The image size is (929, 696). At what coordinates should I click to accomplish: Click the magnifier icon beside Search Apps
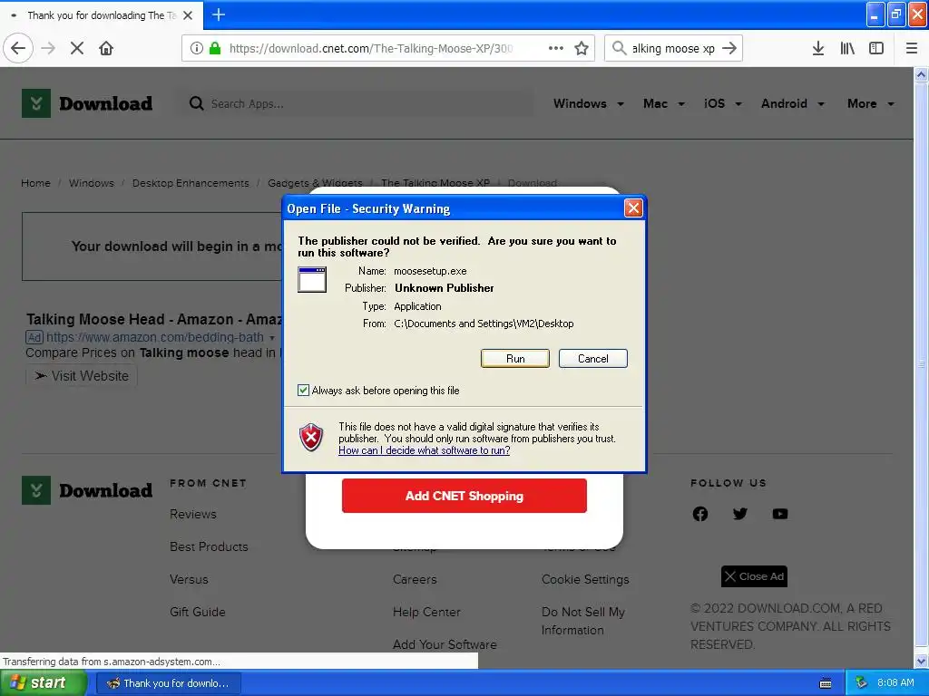coord(196,103)
